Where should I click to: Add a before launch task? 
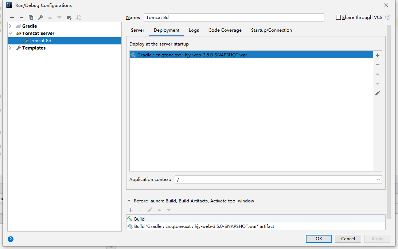[131, 210]
